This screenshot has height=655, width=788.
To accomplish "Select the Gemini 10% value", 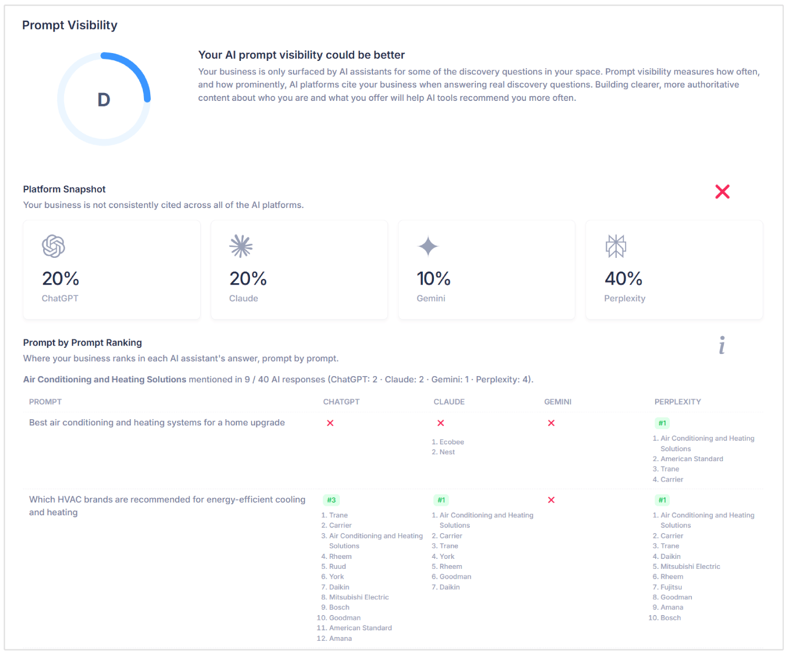I will (x=433, y=278).
